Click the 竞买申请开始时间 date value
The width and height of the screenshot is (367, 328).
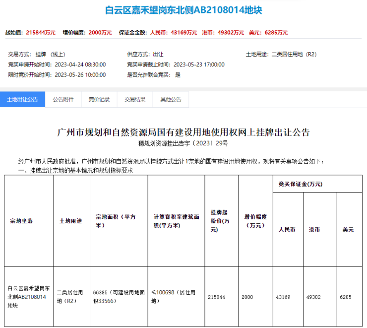click(79, 65)
